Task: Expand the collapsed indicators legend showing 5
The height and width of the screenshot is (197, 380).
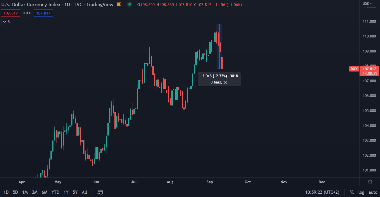Action: [6, 22]
